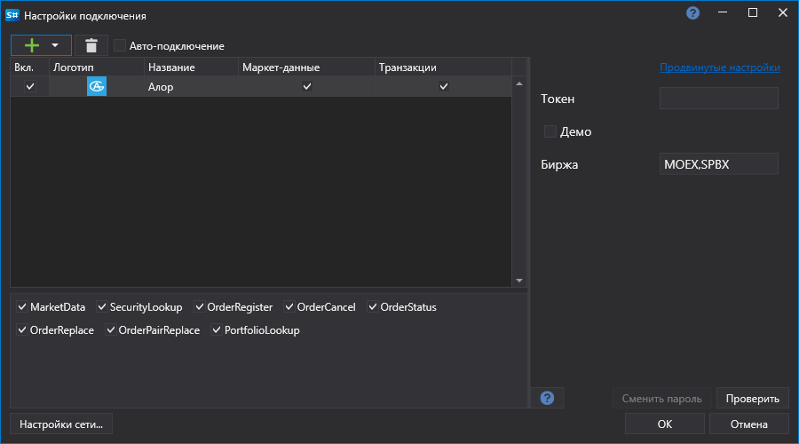Viewport: 799px width, 444px height.
Task: Click the Алор logo icon in the row
Action: pos(96,86)
